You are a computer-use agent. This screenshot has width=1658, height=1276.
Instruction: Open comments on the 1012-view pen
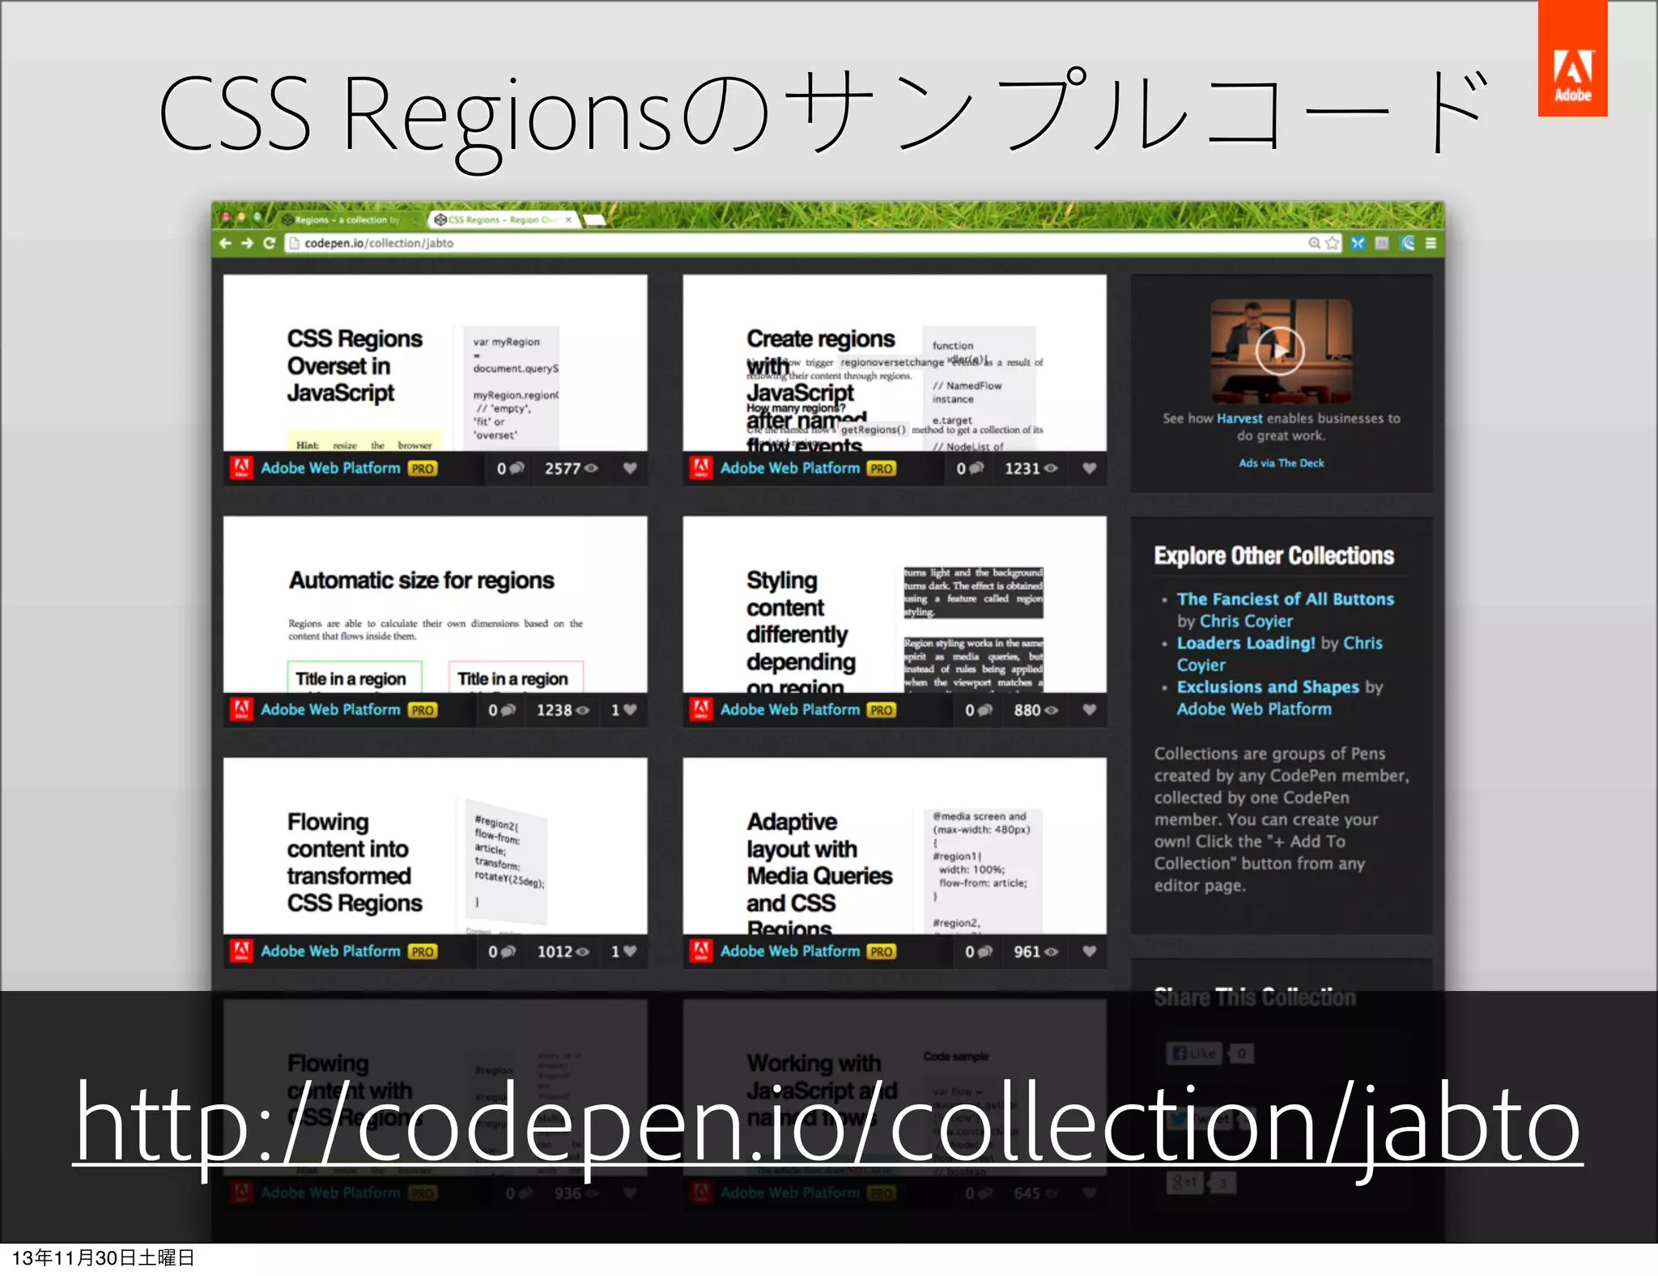501,951
